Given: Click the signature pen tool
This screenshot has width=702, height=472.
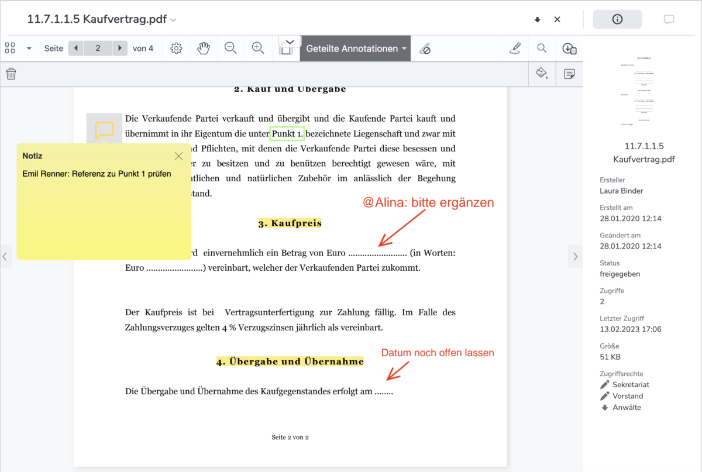Looking at the screenshot, I should pos(515,49).
